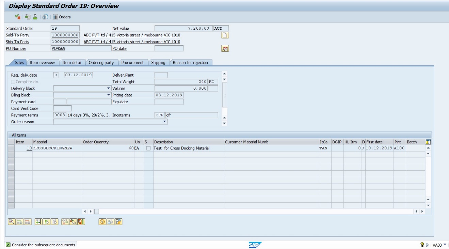Viewport: 449px width, 249px height.
Task: Click the Ship-To Party label link
Action: pos(17,42)
